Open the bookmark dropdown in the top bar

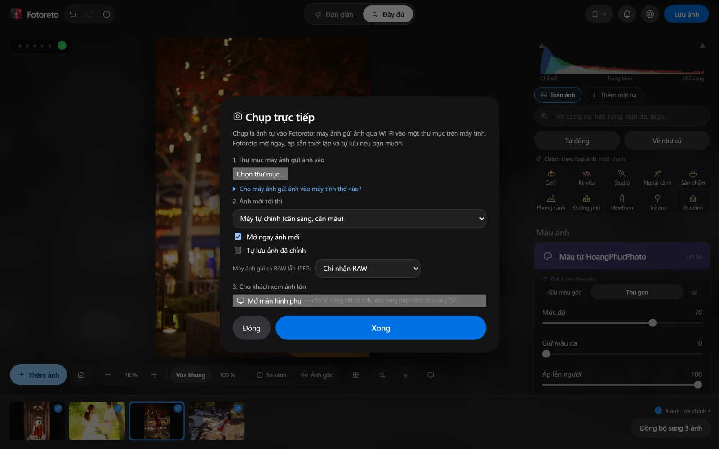[x=599, y=14]
